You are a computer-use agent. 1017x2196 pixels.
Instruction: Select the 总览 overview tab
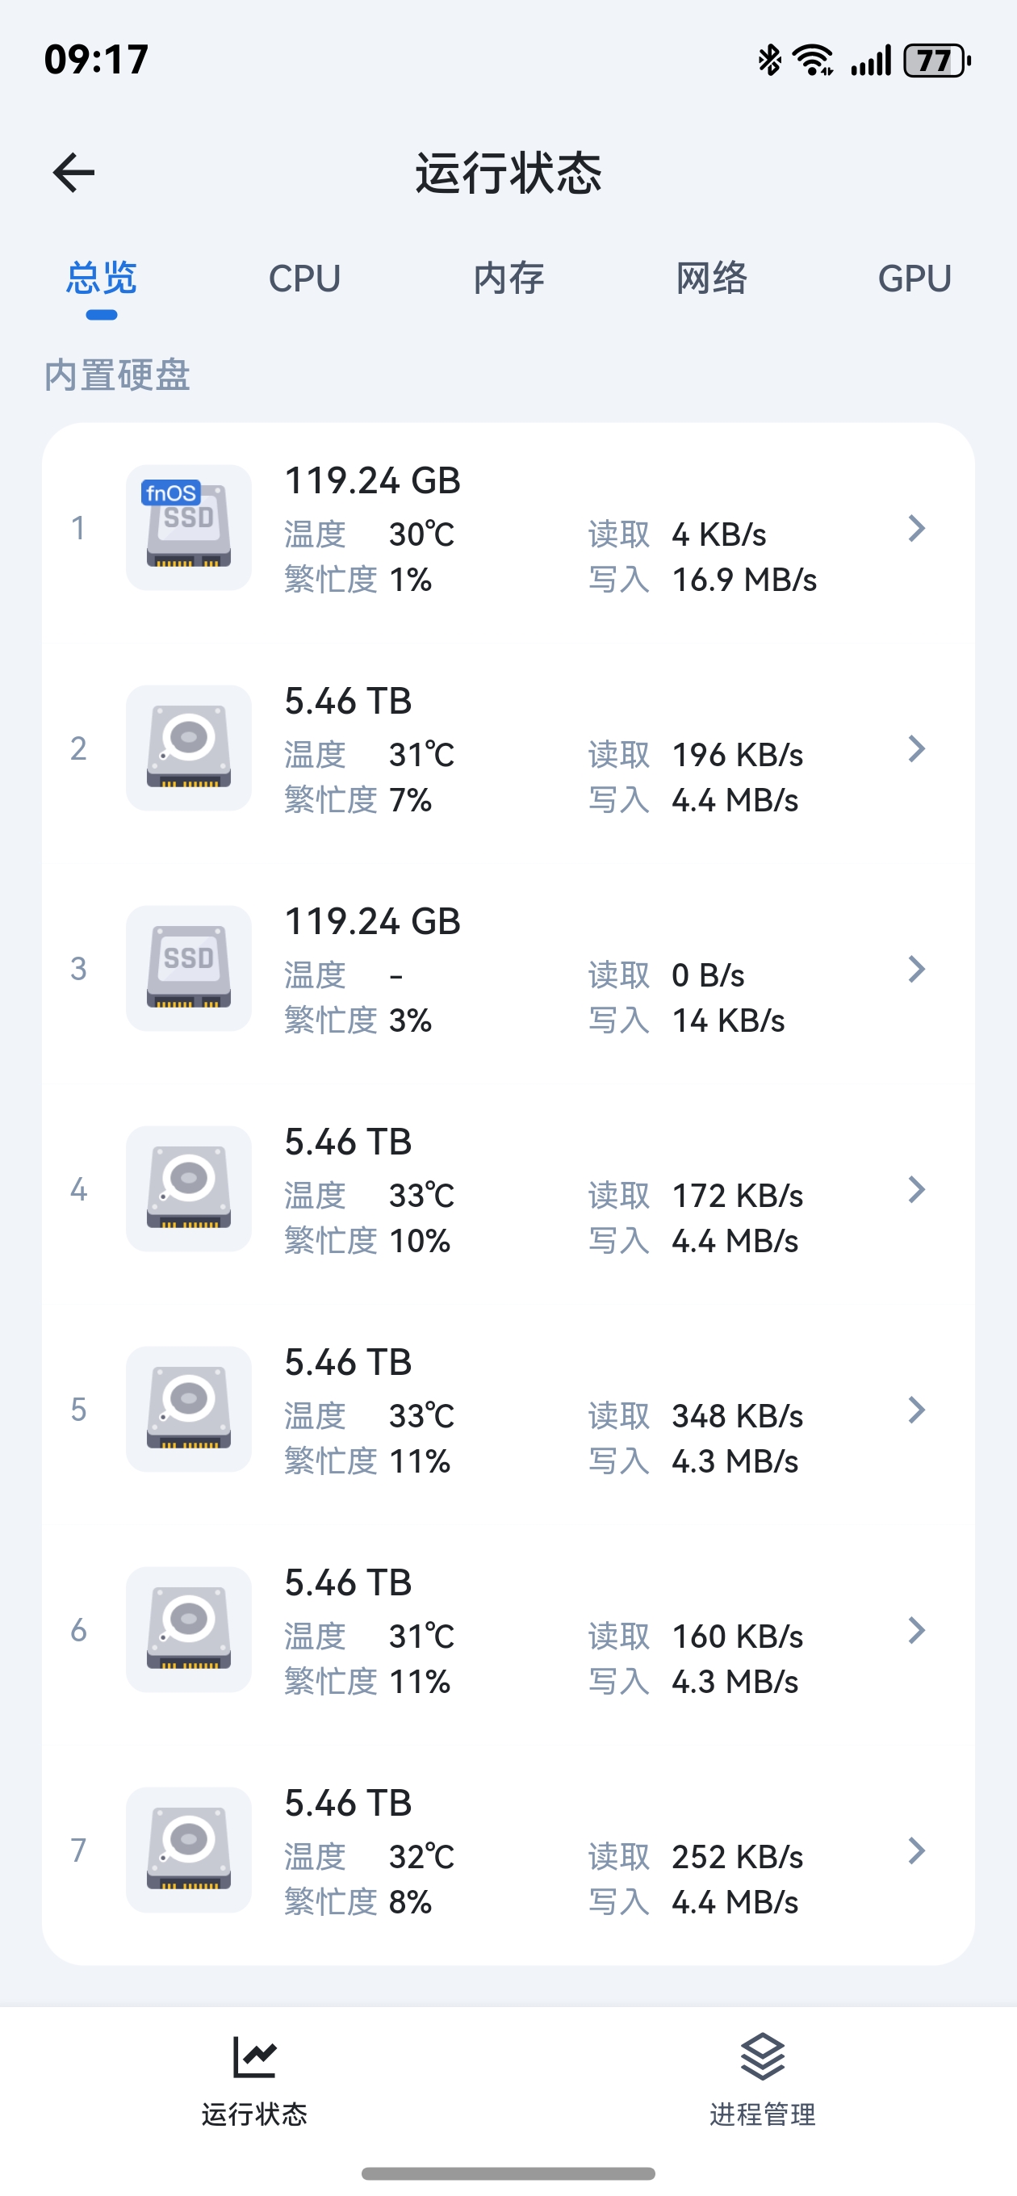pyautogui.click(x=102, y=279)
